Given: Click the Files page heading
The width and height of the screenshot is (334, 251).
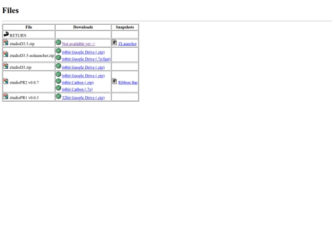Looking at the screenshot, I should (11, 11).
